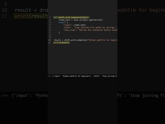Click small line number 6 in the center gutter
Image resolution: width=165 pixels, height=124 pixels.
click(x=50, y=30)
